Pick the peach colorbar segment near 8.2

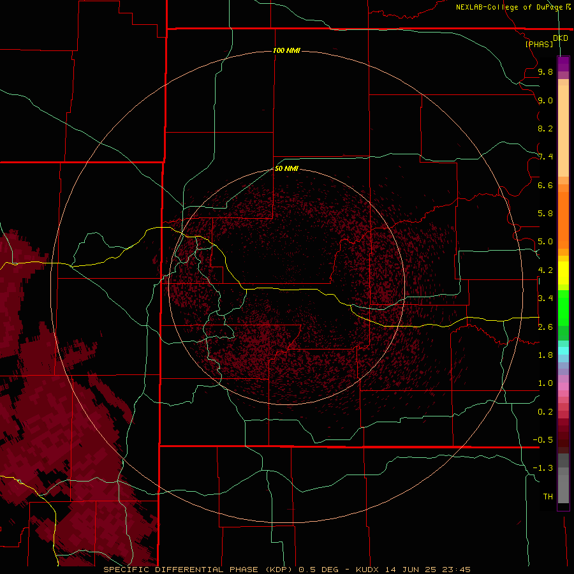coord(563,130)
